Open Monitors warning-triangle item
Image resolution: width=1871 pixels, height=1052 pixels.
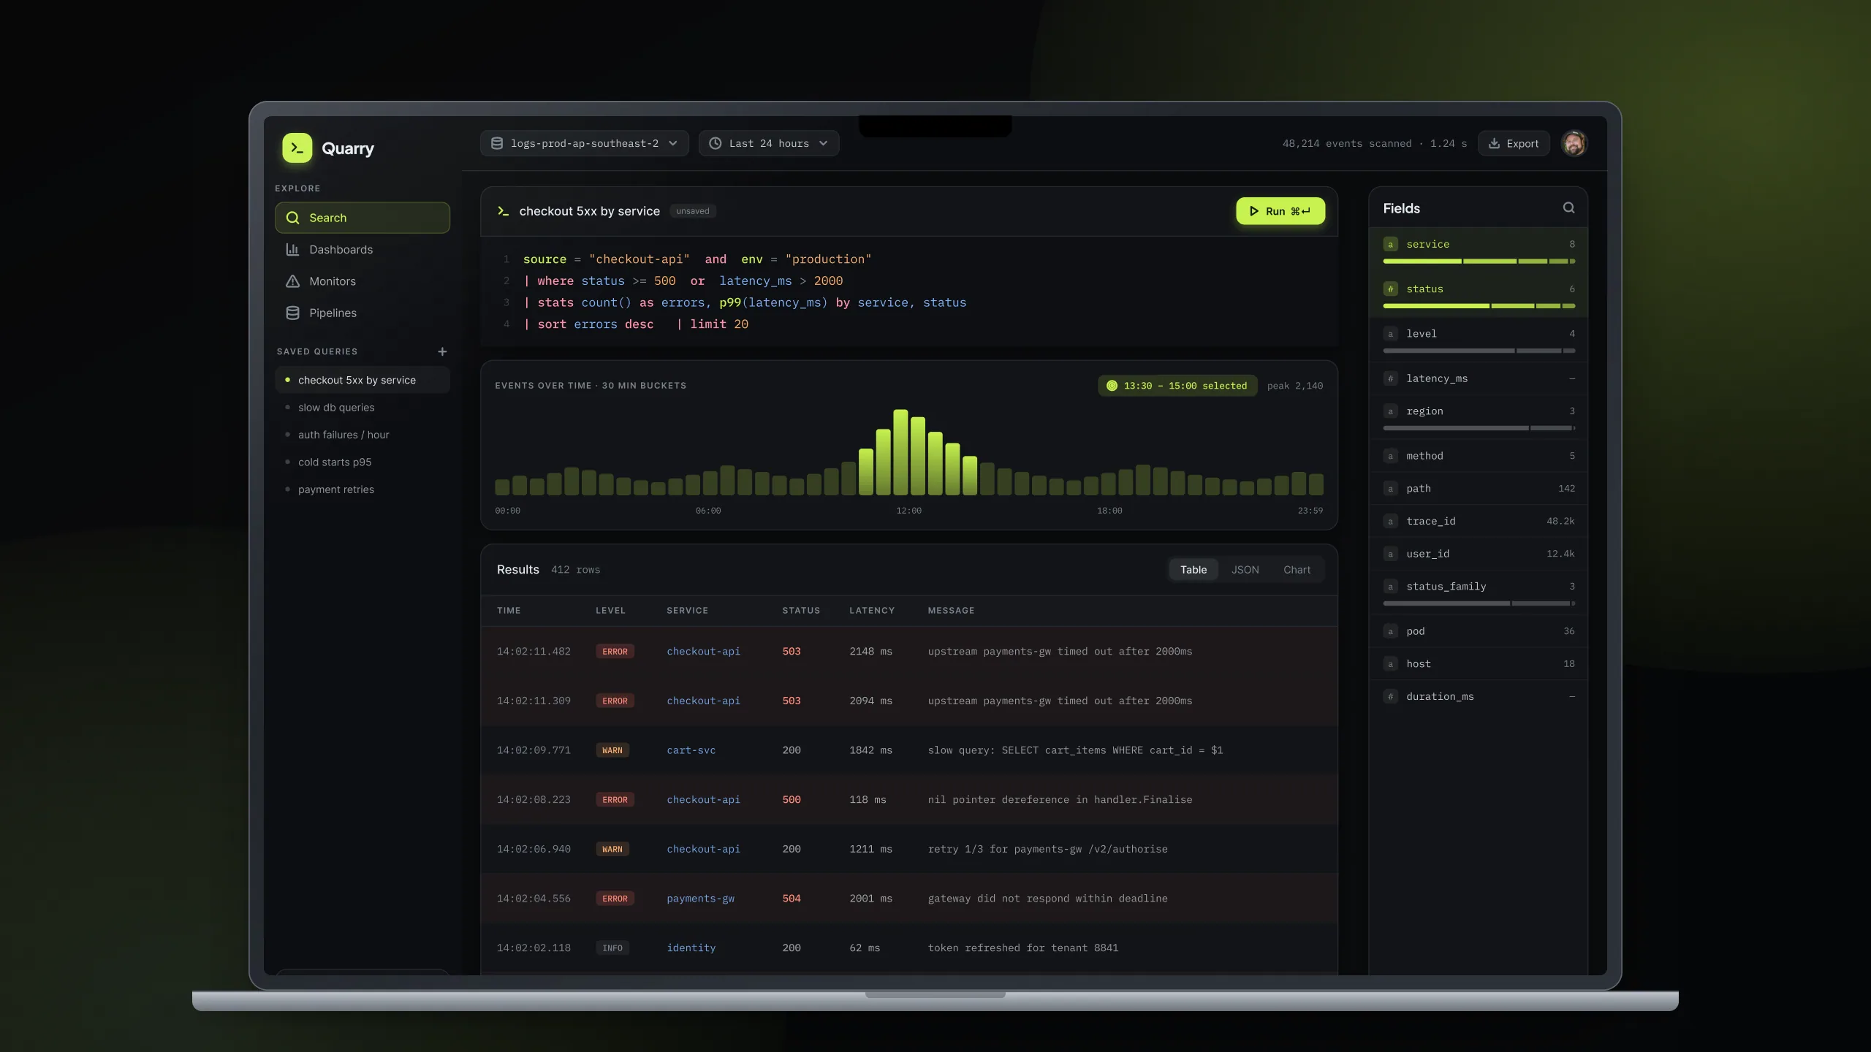pyautogui.click(x=363, y=281)
